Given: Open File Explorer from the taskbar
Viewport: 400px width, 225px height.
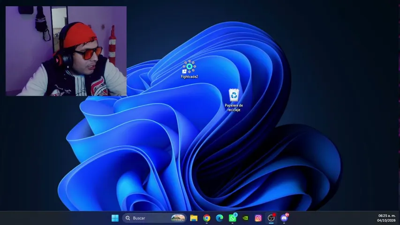Looking at the screenshot, I should (194, 218).
